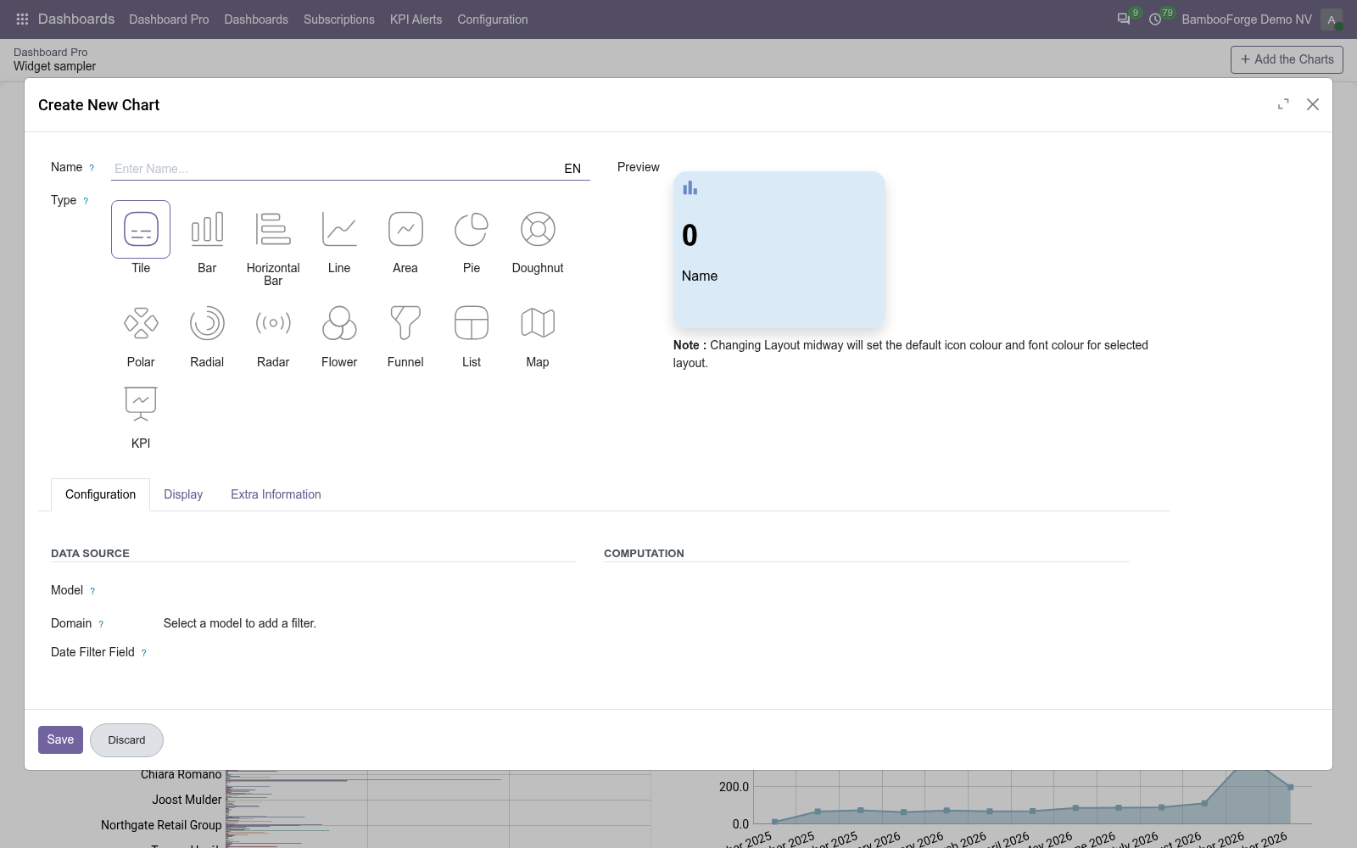The height and width of the screenshot is (848, 1357).
Task: Discard the new chart
Action: (x=126, y=740)
